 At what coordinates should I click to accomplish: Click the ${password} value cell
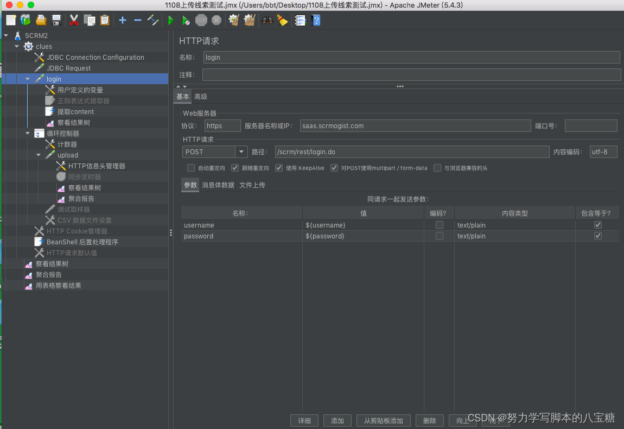point(363,236)
